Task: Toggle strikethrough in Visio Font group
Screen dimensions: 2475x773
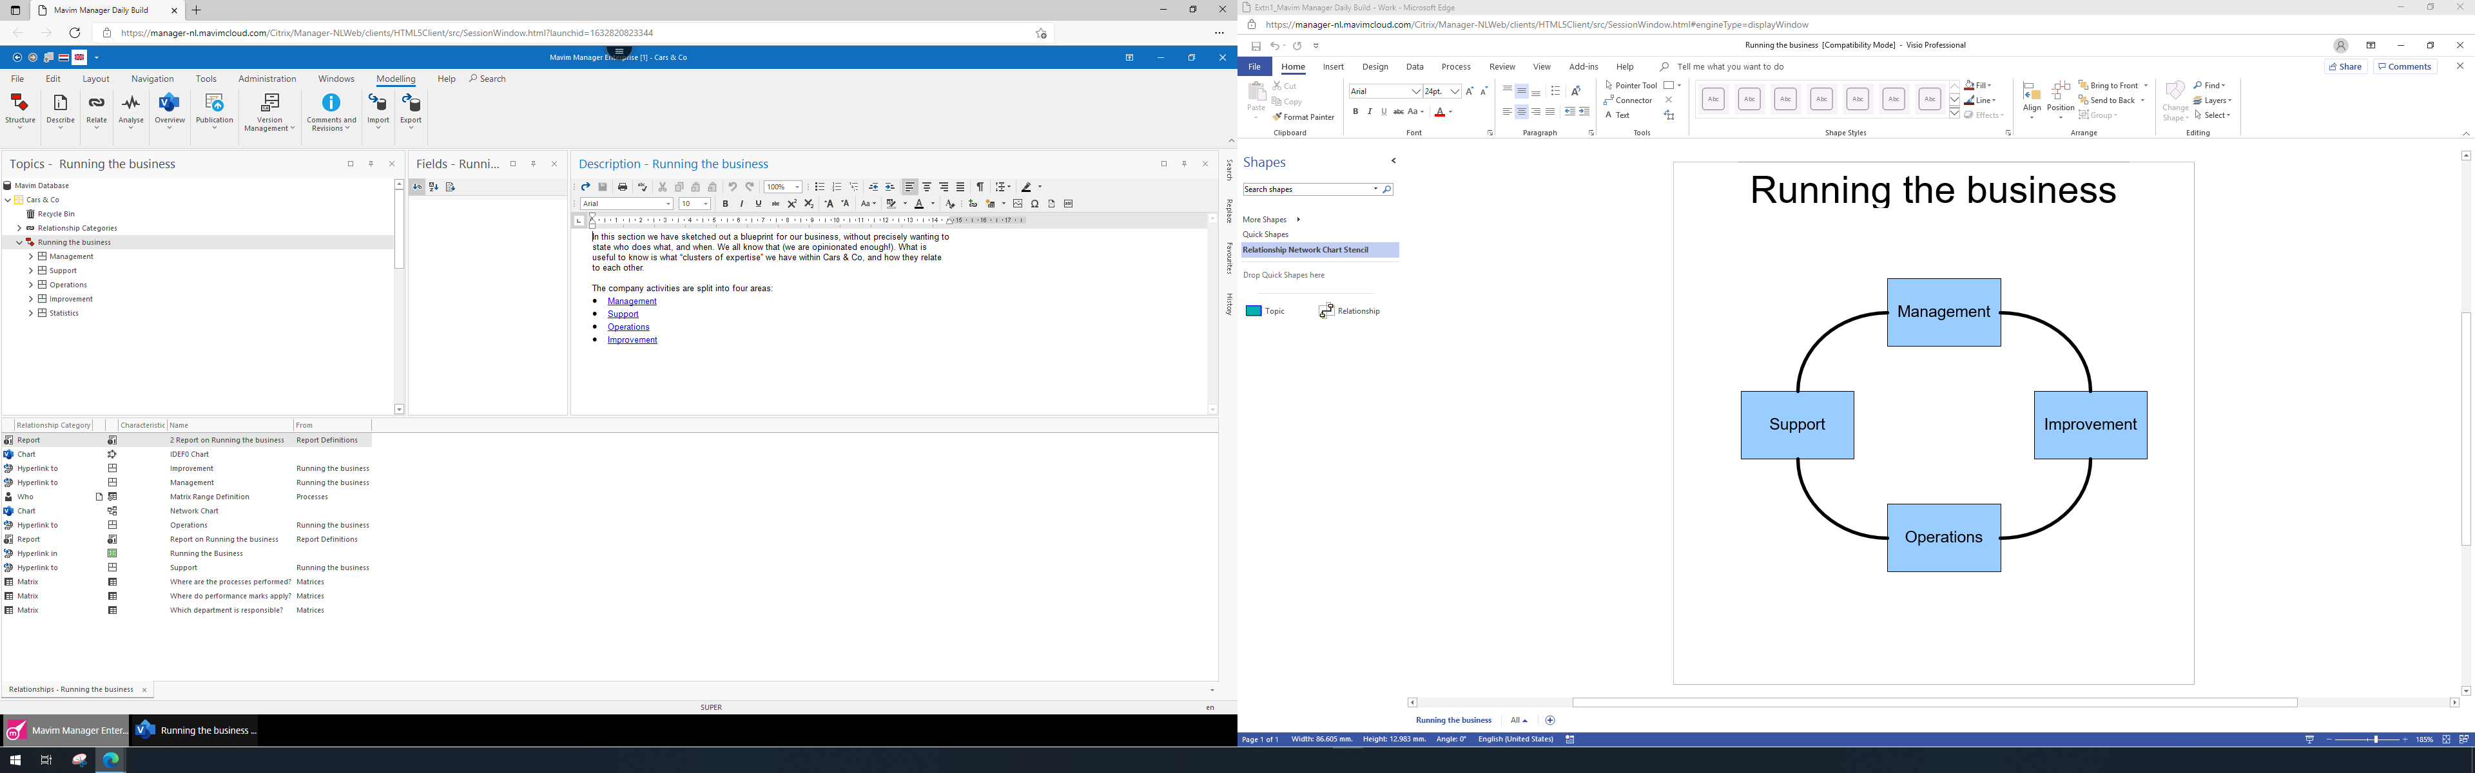Action: point(1398,111)
